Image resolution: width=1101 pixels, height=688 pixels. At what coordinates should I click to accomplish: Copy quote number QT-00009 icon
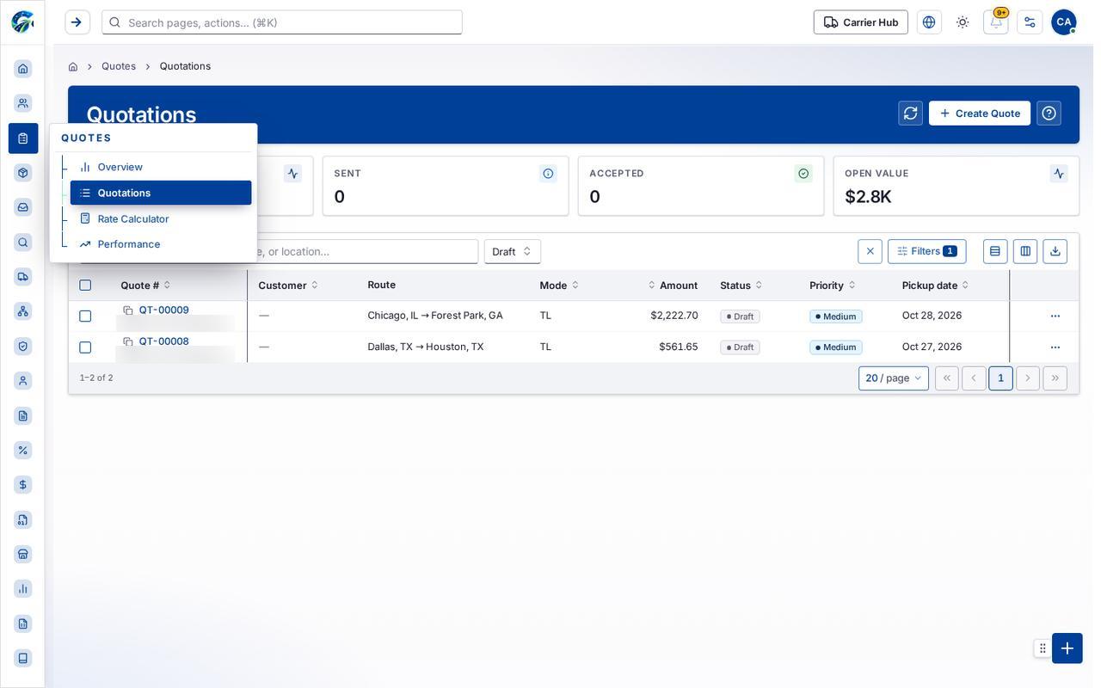[x=128, y=310]
